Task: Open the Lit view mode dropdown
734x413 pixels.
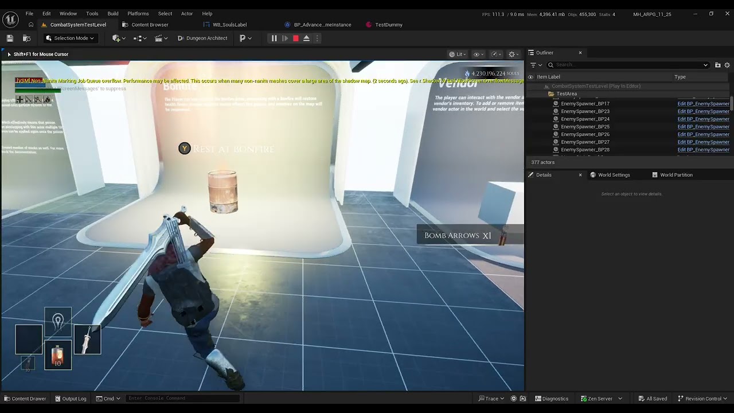Action: [x=459, y=54]
